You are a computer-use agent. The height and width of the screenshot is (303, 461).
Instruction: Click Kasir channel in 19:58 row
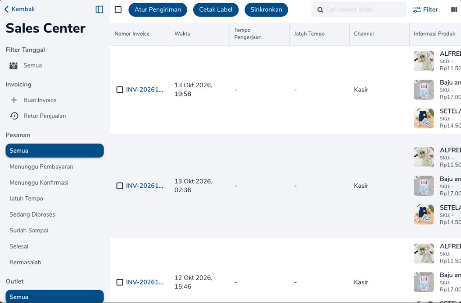(361, 90)
